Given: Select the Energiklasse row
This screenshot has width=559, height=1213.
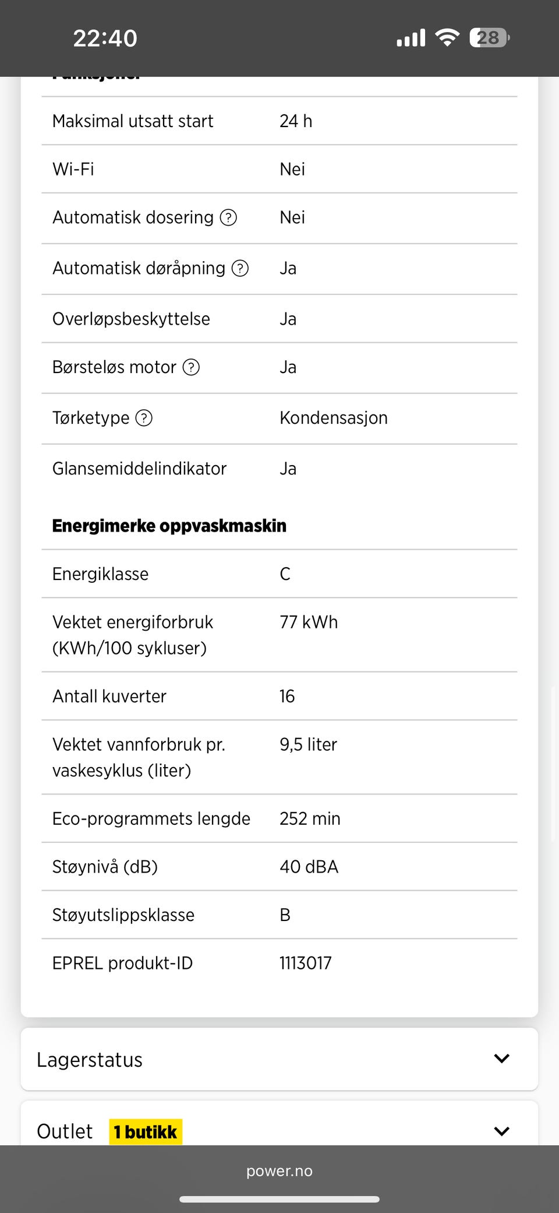Looking at the screenshot, I should pos(279,574).
